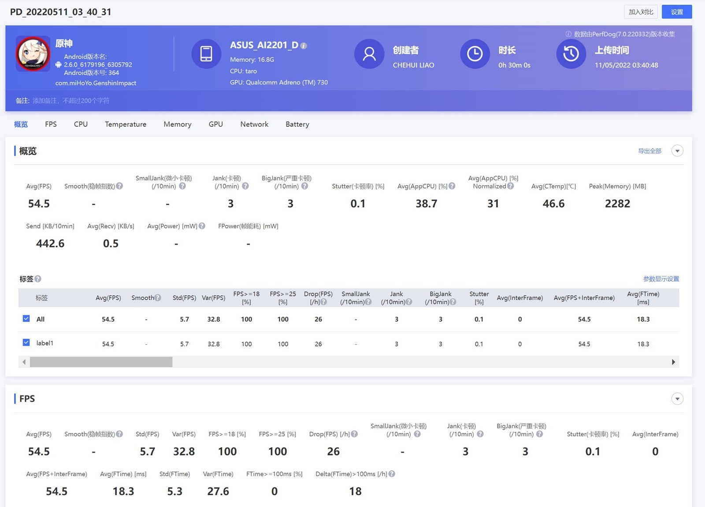Click help icon next to Avg(Power) [mW]

202,226
